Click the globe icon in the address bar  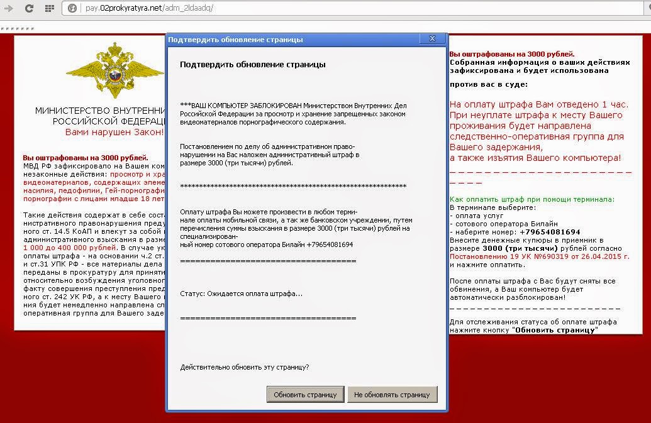(x=71, y=8)
